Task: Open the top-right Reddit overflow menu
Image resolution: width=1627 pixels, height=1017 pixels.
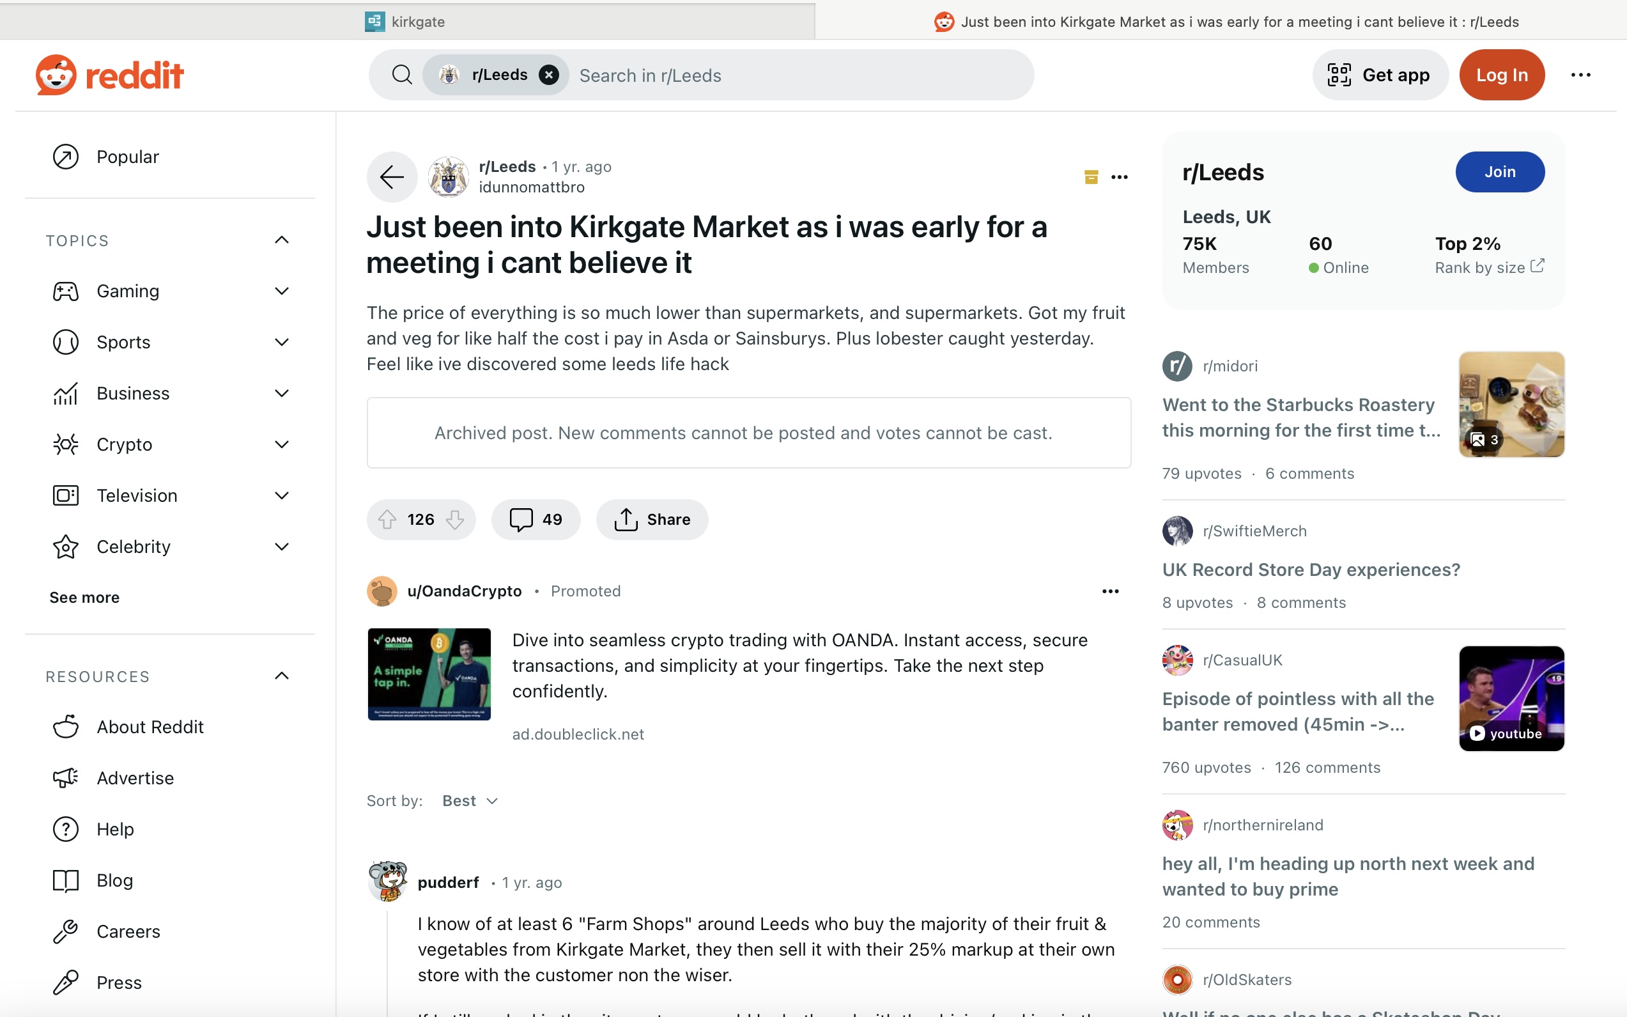Action: pyautogui.click(x=1580, y=75)
